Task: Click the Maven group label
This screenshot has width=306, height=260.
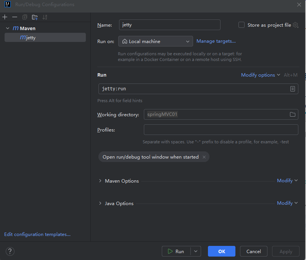Action: [28, 29]
